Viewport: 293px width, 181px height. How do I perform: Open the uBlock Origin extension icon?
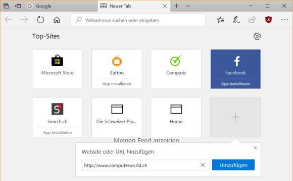coord(268,20)
